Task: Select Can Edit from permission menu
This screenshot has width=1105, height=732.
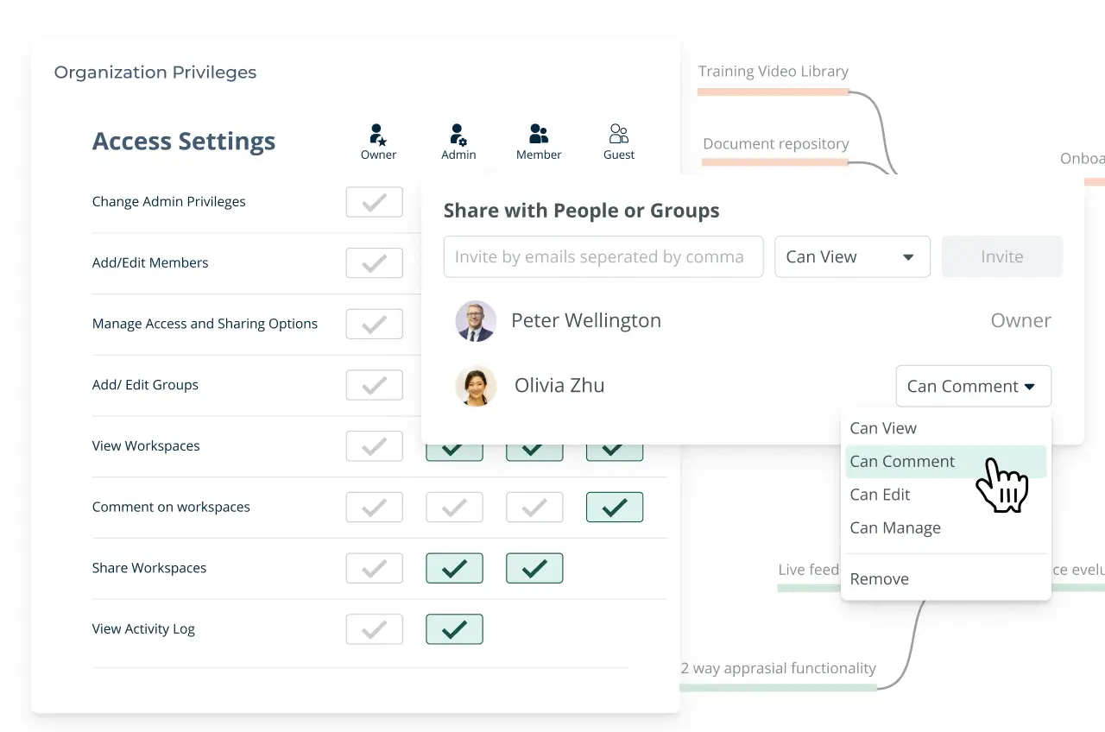Action: pos(880,495)
